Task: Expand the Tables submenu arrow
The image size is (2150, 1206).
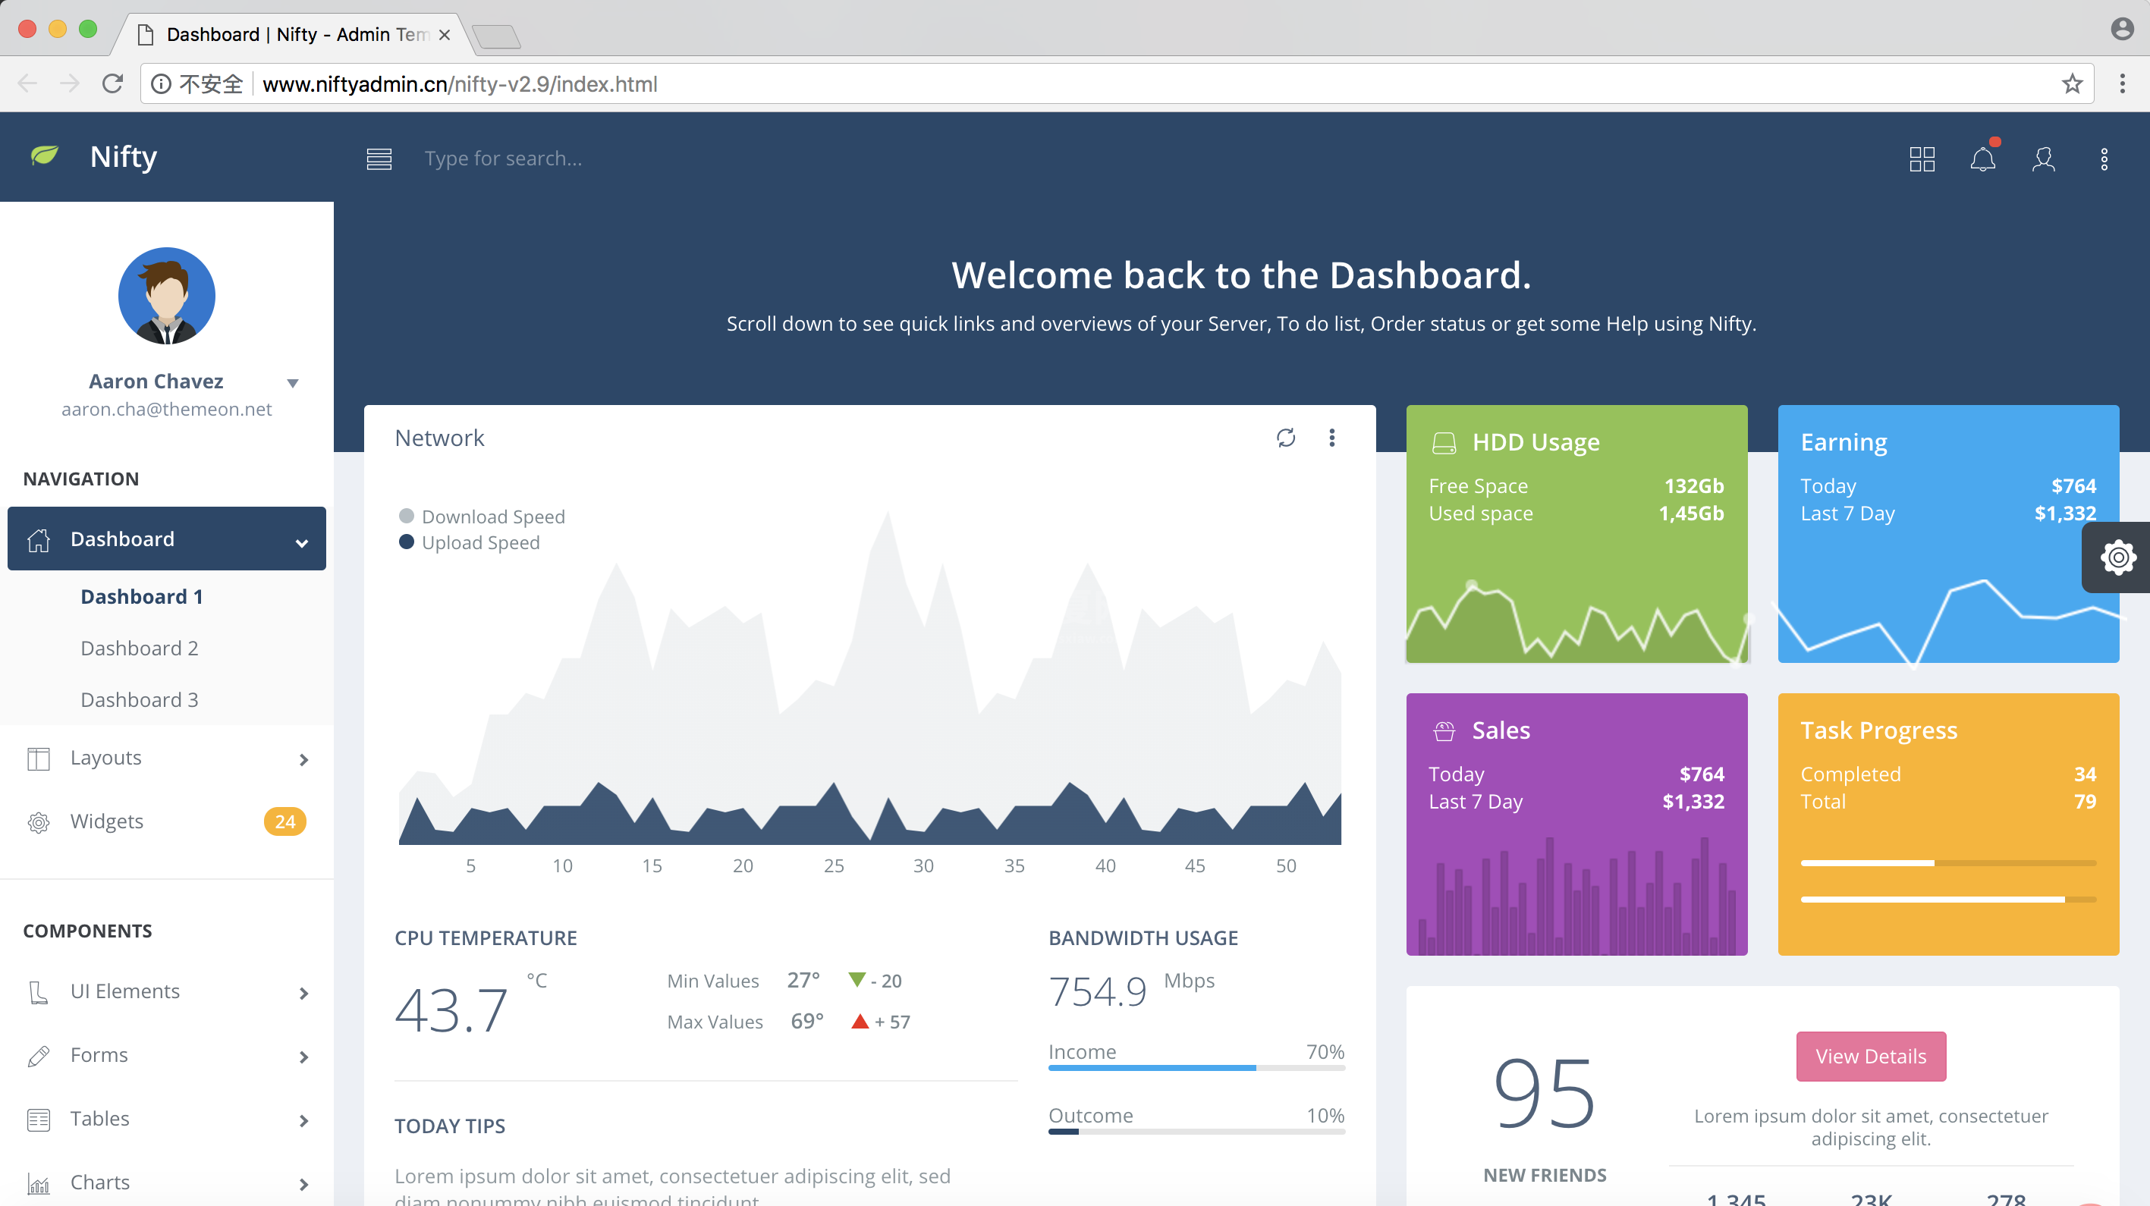Action: (x=303, y=1121)
